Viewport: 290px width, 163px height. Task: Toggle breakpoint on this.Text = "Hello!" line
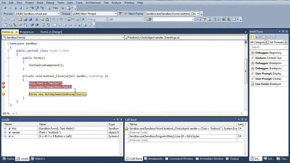(3, 83)
